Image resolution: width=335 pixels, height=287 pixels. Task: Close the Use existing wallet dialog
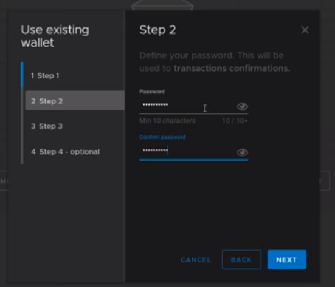coord(305,30)
